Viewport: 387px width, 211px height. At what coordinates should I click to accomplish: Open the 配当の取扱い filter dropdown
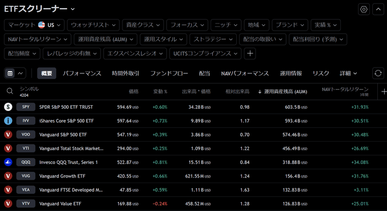[x=262, y=39]
